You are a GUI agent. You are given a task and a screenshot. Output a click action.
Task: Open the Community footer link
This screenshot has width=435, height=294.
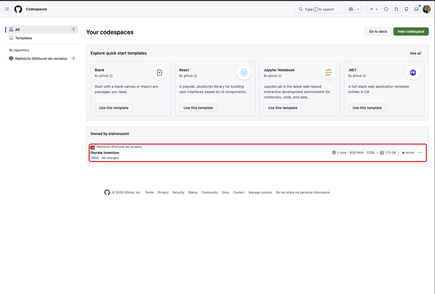click(x=210, y=193)
